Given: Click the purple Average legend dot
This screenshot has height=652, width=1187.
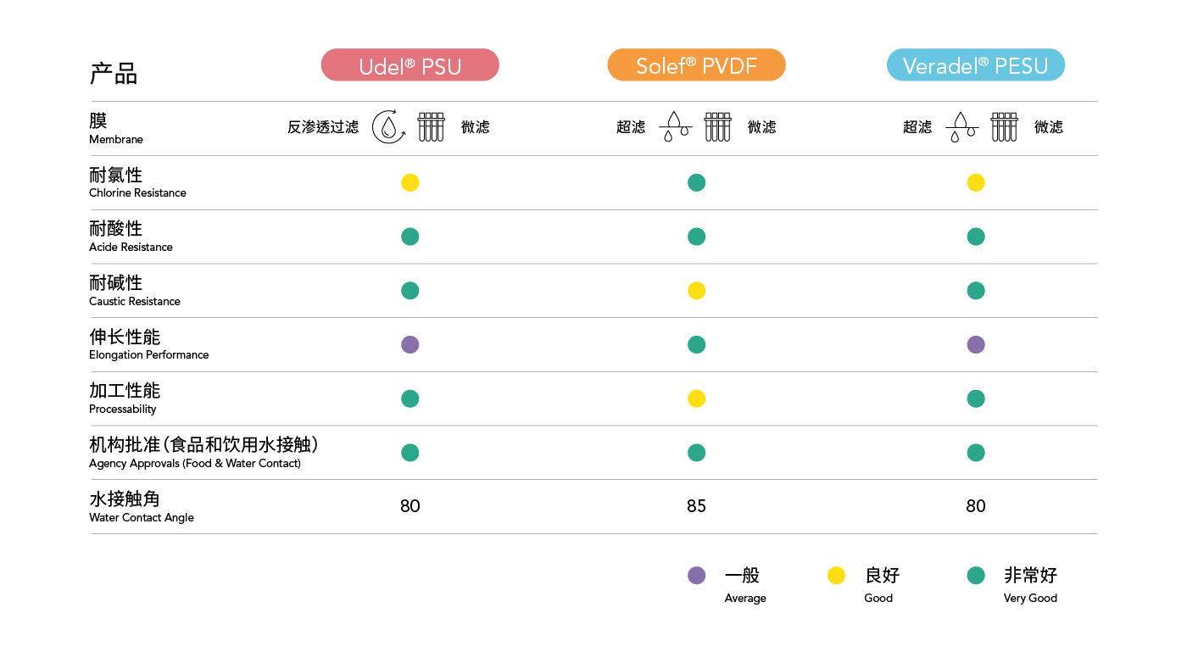Looking at the screenshot, I should click(696, 576).
